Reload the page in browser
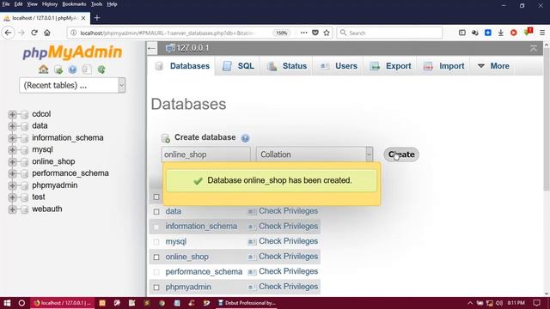This screenshot has height=309, width=550. click(x=34, y=33)
